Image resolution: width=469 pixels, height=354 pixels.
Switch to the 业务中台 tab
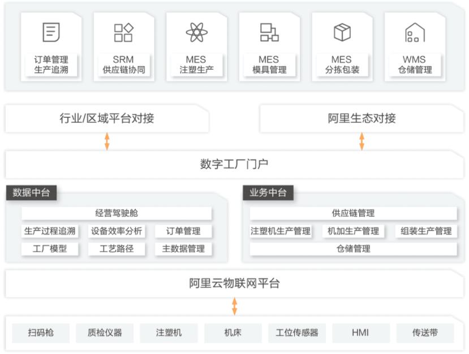(x=268, y=192)
